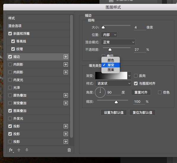
Task: Toggle the 反向 checkbox
Action: [x=136, y=76]
